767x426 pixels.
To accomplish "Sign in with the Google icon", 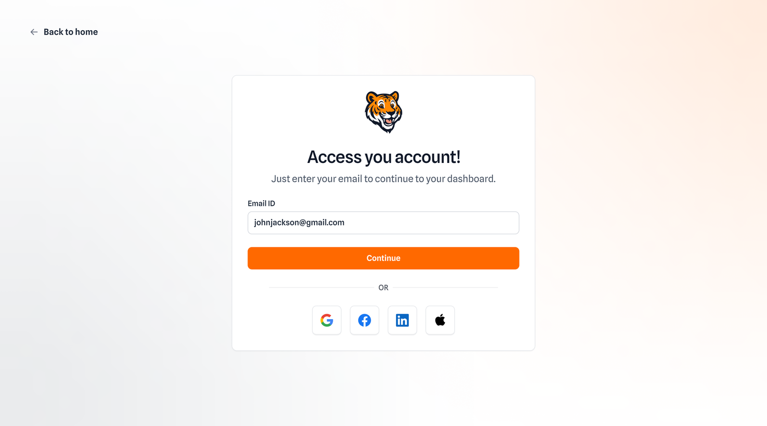I will tap(326, 320).
